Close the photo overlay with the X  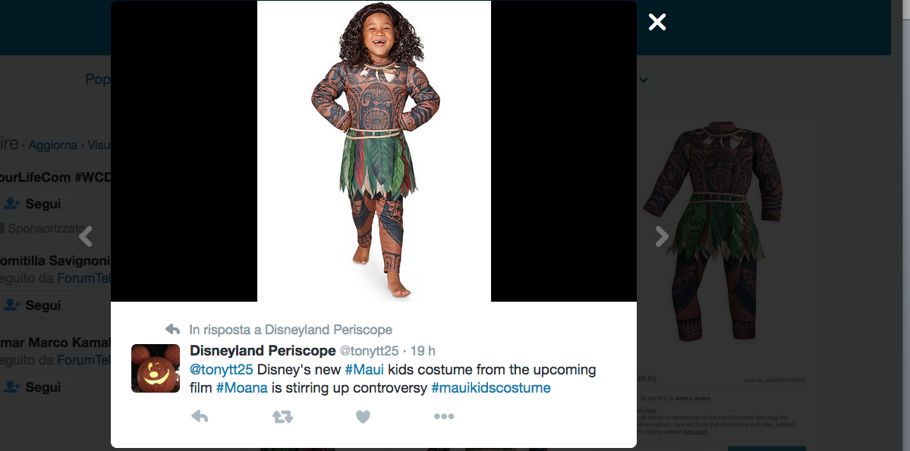tap(657, 22)
